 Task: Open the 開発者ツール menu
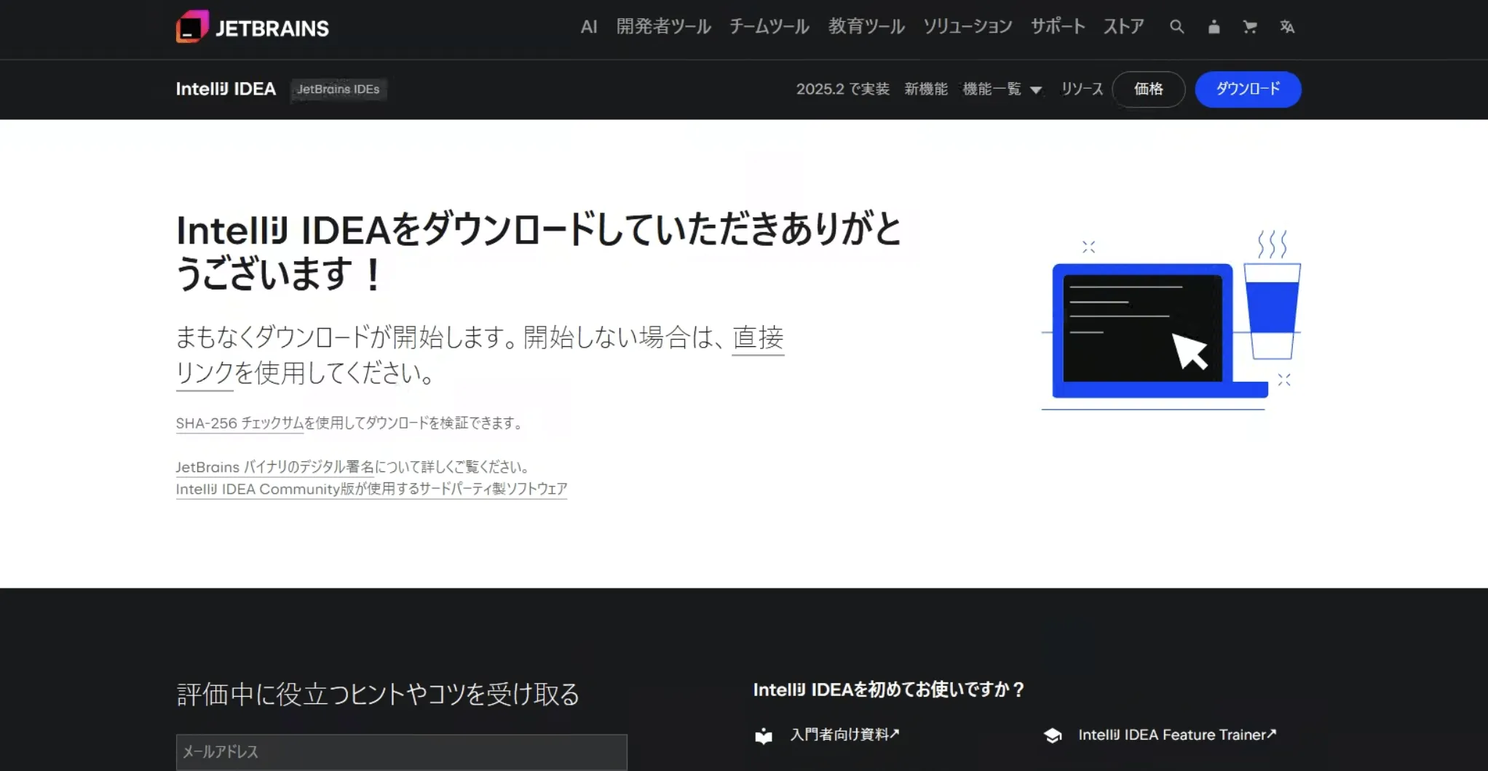click(x=663, y=27)
